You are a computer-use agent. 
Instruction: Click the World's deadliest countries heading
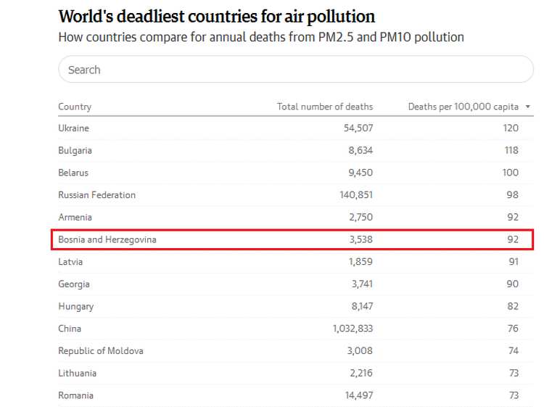pos(217,17)
